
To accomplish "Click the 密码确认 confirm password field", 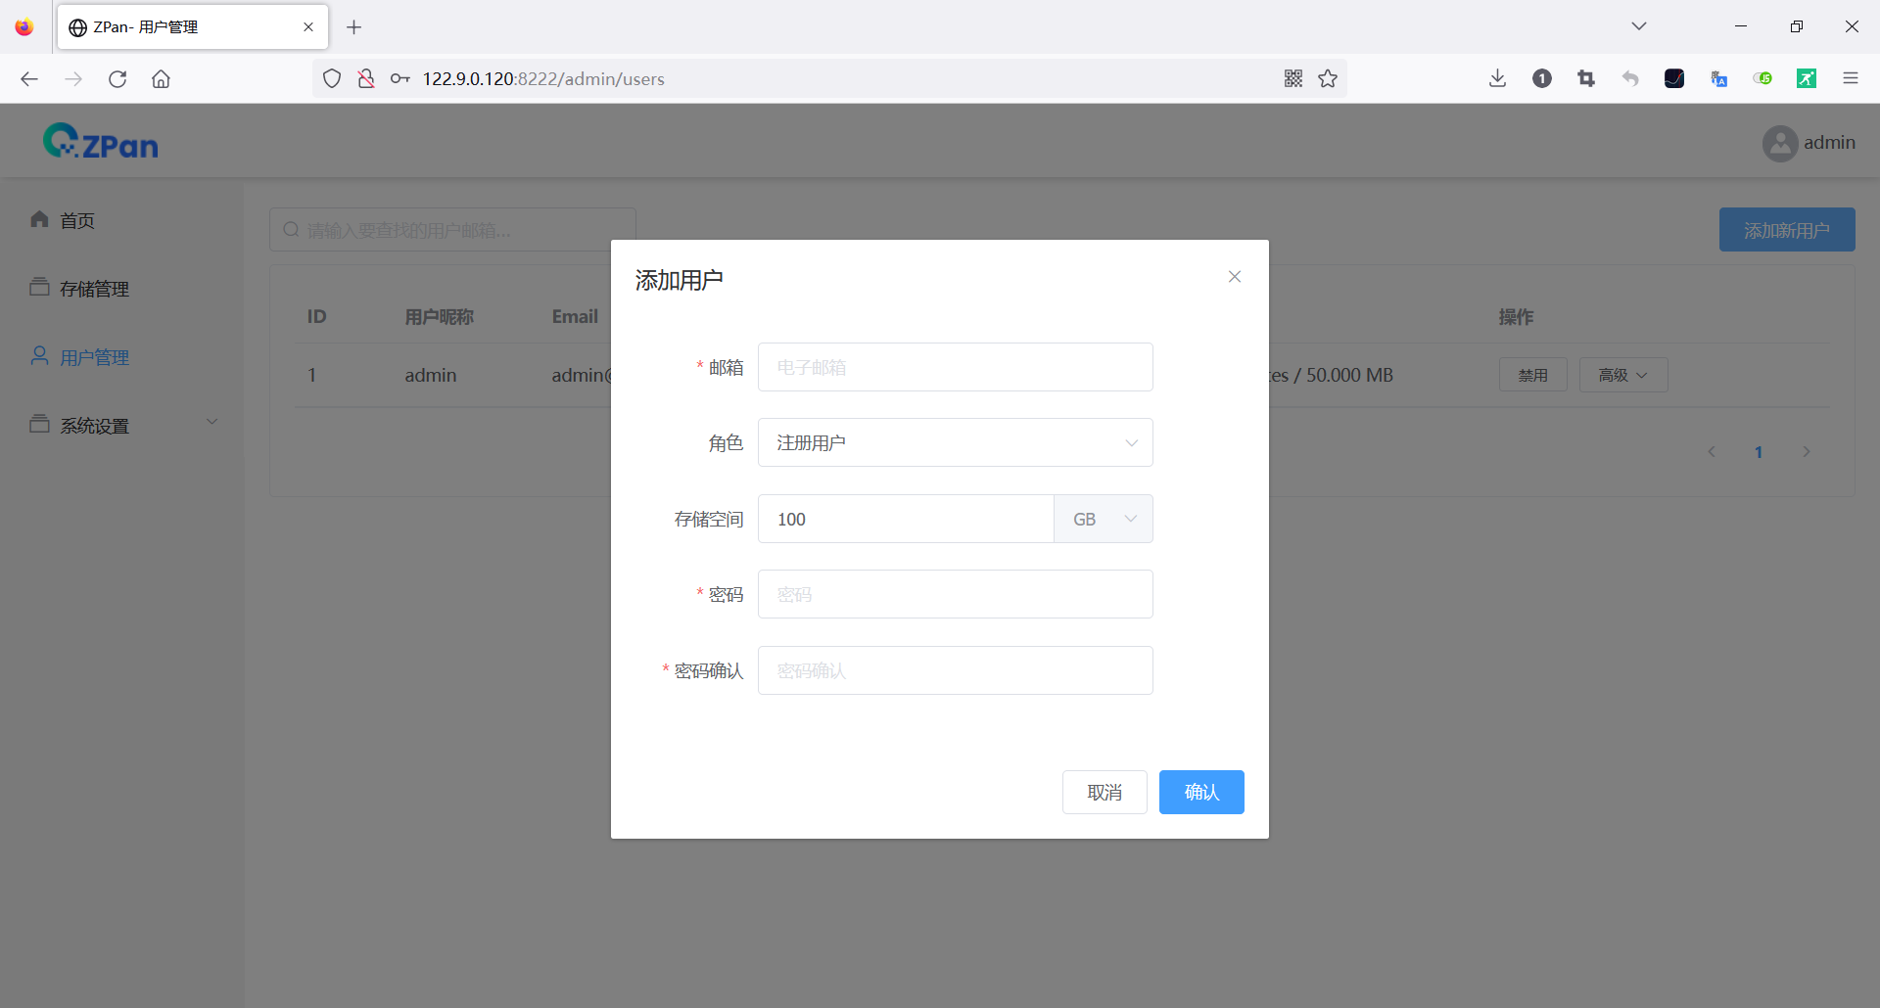I will 955,670.
